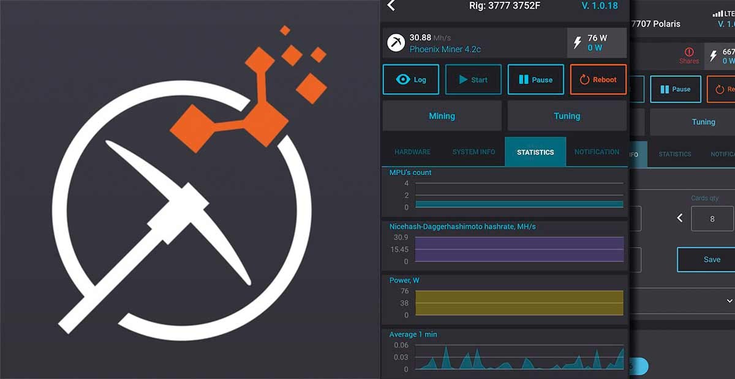Pause the rig 3777 3752F miner
The height and width of the screenshot is (379, 735).
coord(536,79)
